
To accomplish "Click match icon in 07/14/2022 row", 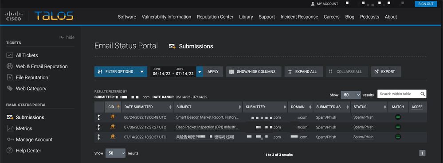I will (x=398, y=137).
